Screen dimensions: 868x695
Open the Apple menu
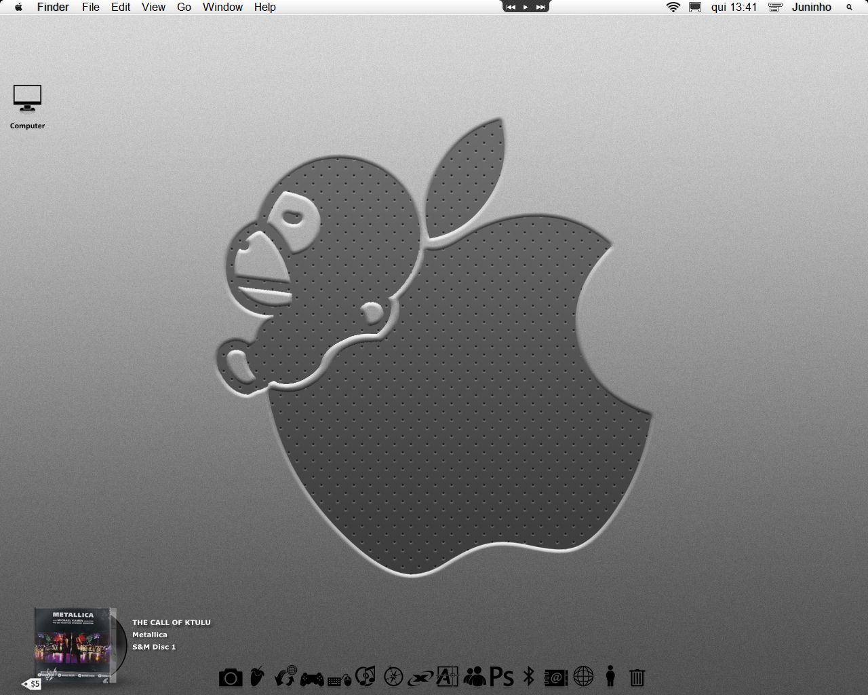coord(18,7)
